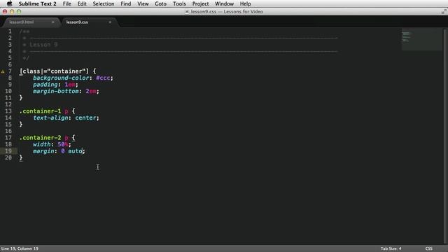The image size is (448, 252).
Task: Open the Apple menu
Action: coord(9,3)
